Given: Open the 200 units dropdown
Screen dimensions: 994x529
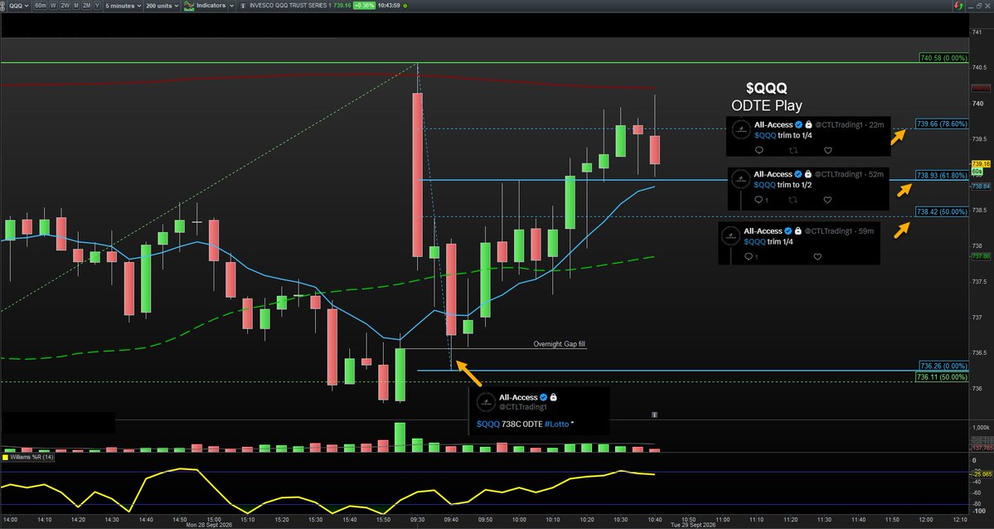Looking at the screenshot, I should pyautogui.click(x=162, y=5).
